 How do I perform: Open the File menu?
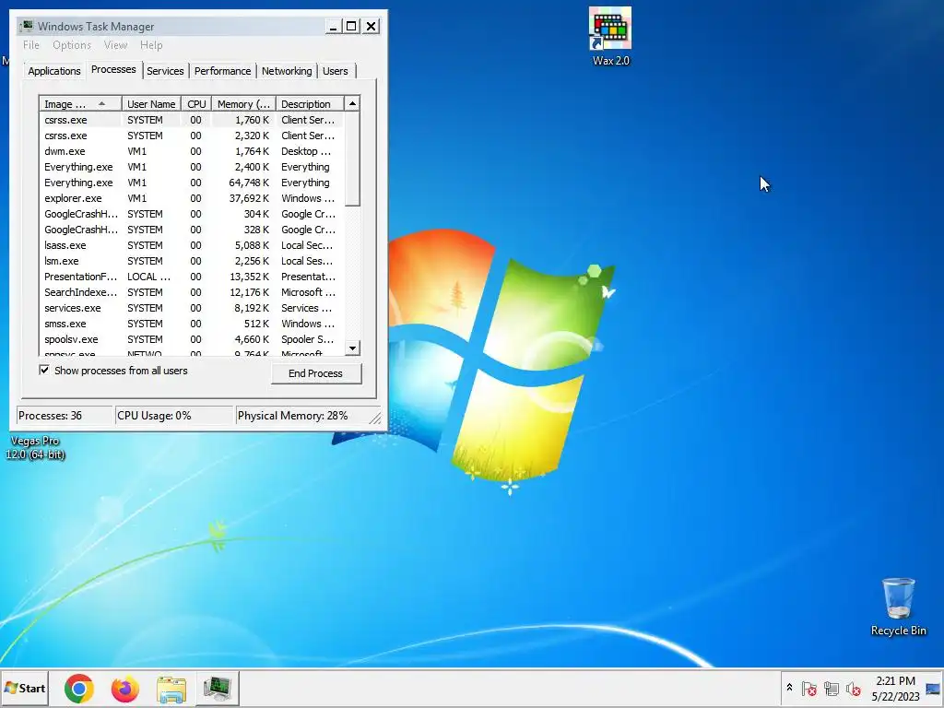(31, 45)
